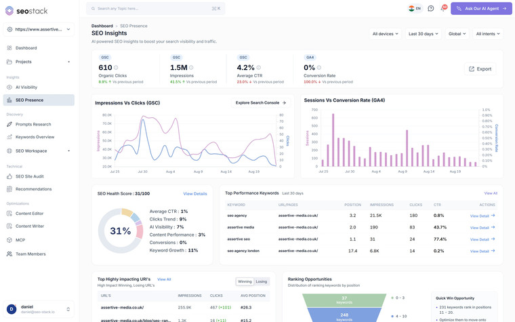Click blue 248 keywords funnel segment
Screen dimensions: 515x322
click(x=344, y=315)
